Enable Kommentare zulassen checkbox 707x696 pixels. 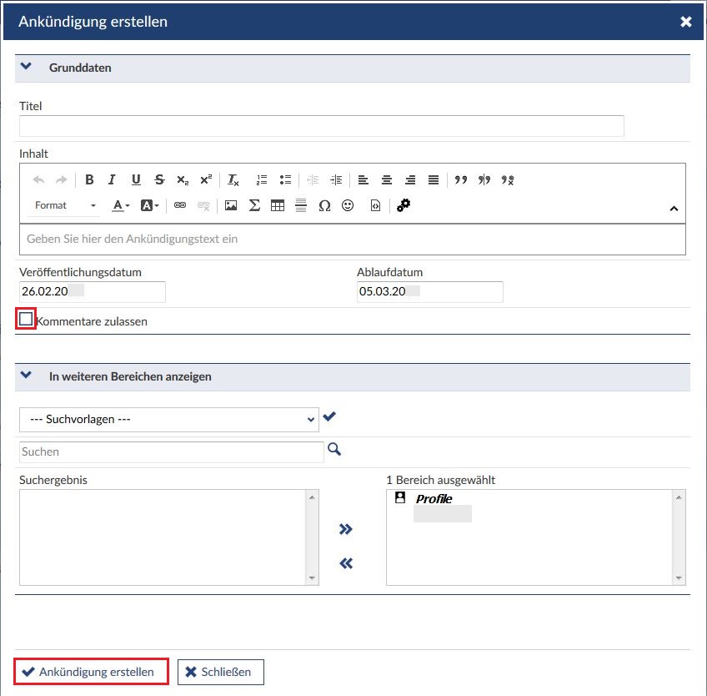pos(26,319)
